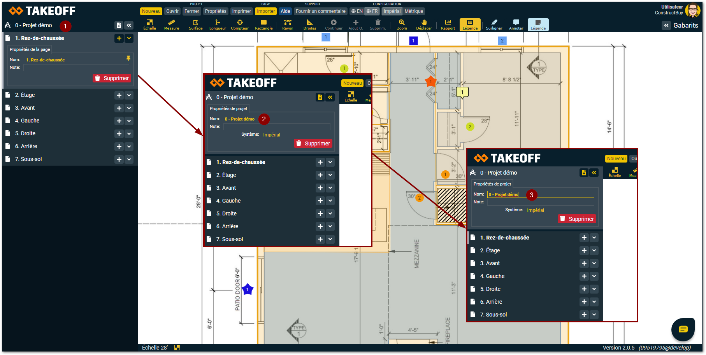Switch units to Métrique
Screen dimensions: 706x355
point(414,11)
